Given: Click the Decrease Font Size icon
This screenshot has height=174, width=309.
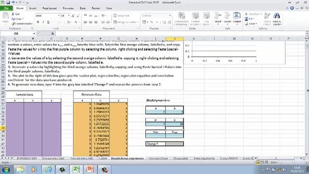Looking at the screenshot, I should 78,16.
